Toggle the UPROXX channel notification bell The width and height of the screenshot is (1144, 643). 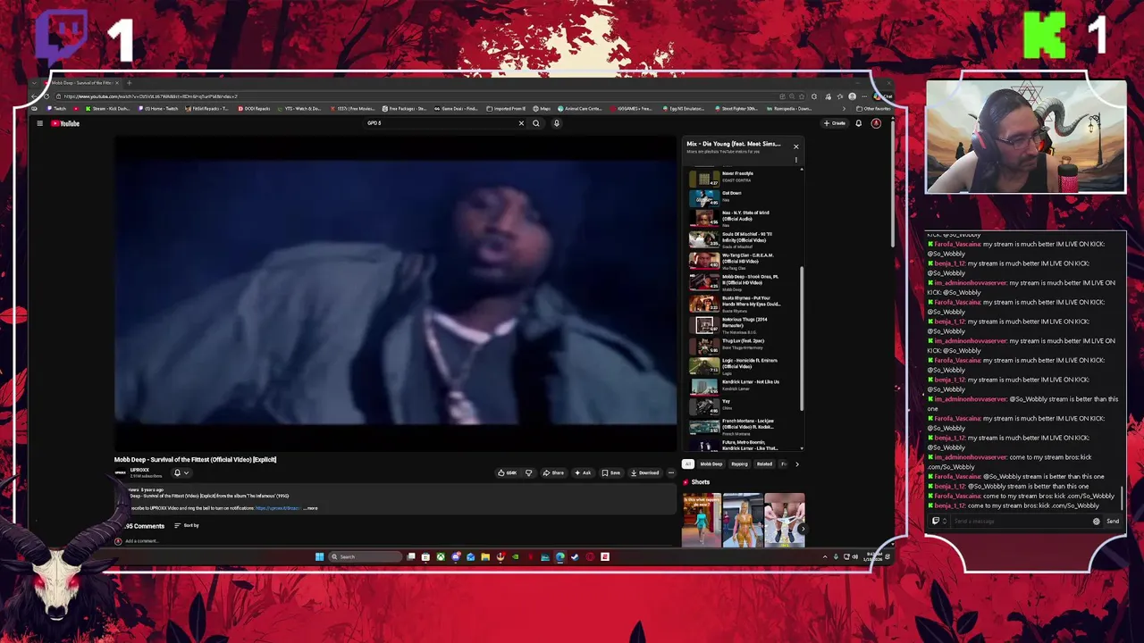[177, 472]
